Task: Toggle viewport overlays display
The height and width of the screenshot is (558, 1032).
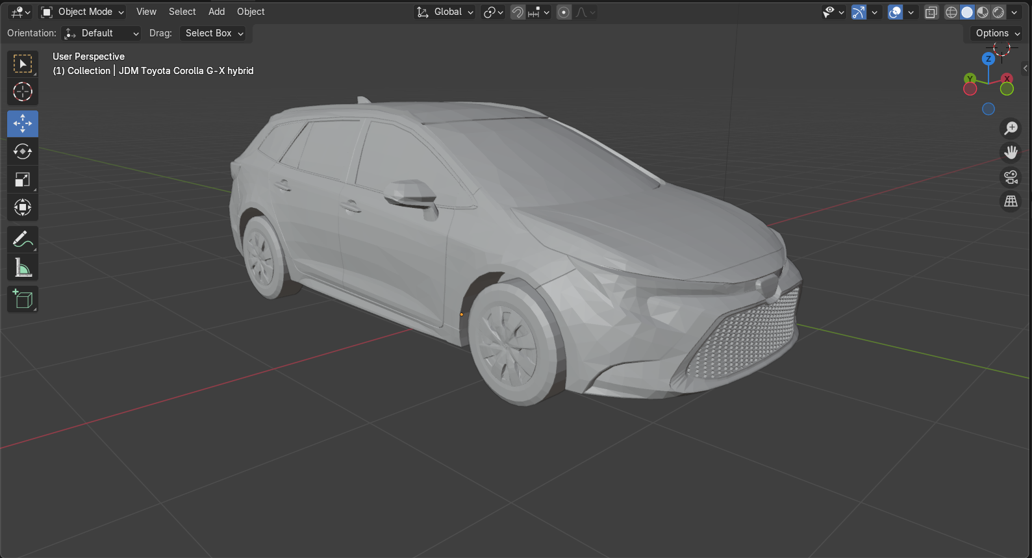Action: (895, 12)
